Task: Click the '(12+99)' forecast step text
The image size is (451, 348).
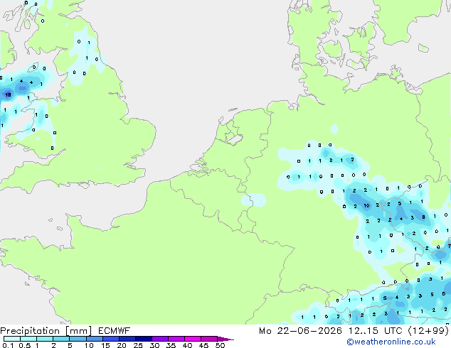Action: (428, 331)
